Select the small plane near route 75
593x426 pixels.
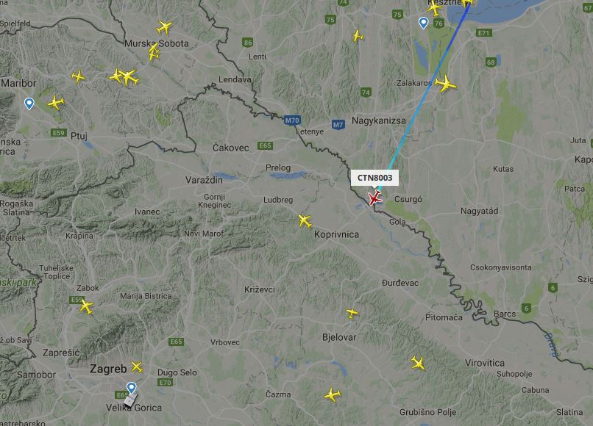[x=358, y=36]
